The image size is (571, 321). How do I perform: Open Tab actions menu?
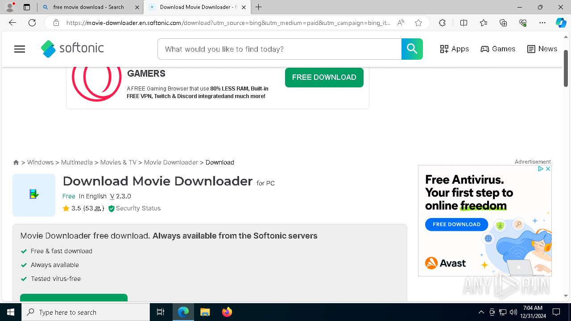[x=27, y=7]
